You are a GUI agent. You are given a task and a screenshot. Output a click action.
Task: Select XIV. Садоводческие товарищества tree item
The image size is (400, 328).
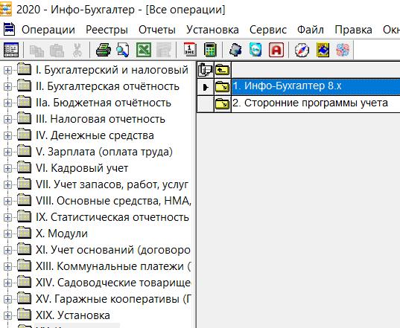[113, 283]
